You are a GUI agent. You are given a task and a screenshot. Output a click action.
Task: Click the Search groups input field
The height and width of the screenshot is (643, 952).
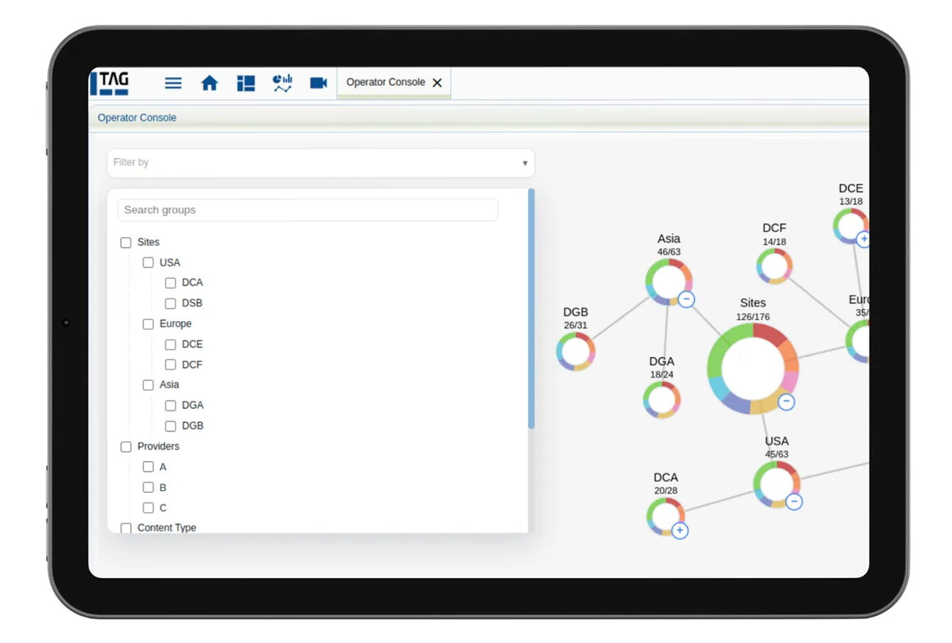tap(308, 210)
